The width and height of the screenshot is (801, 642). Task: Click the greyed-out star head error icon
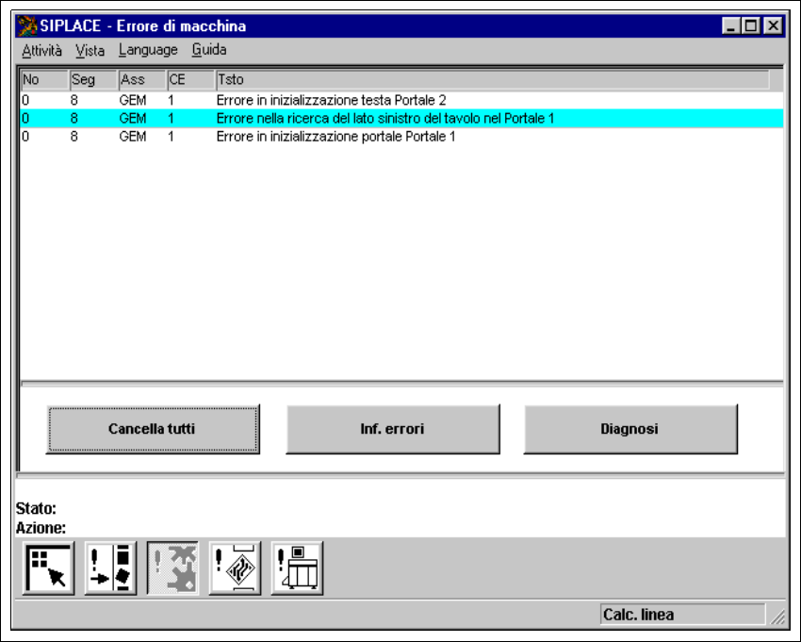(x=172, y=568)
